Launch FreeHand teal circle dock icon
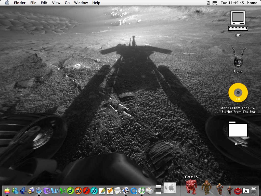This screenshot has height=196, width=261. point(94,191)
